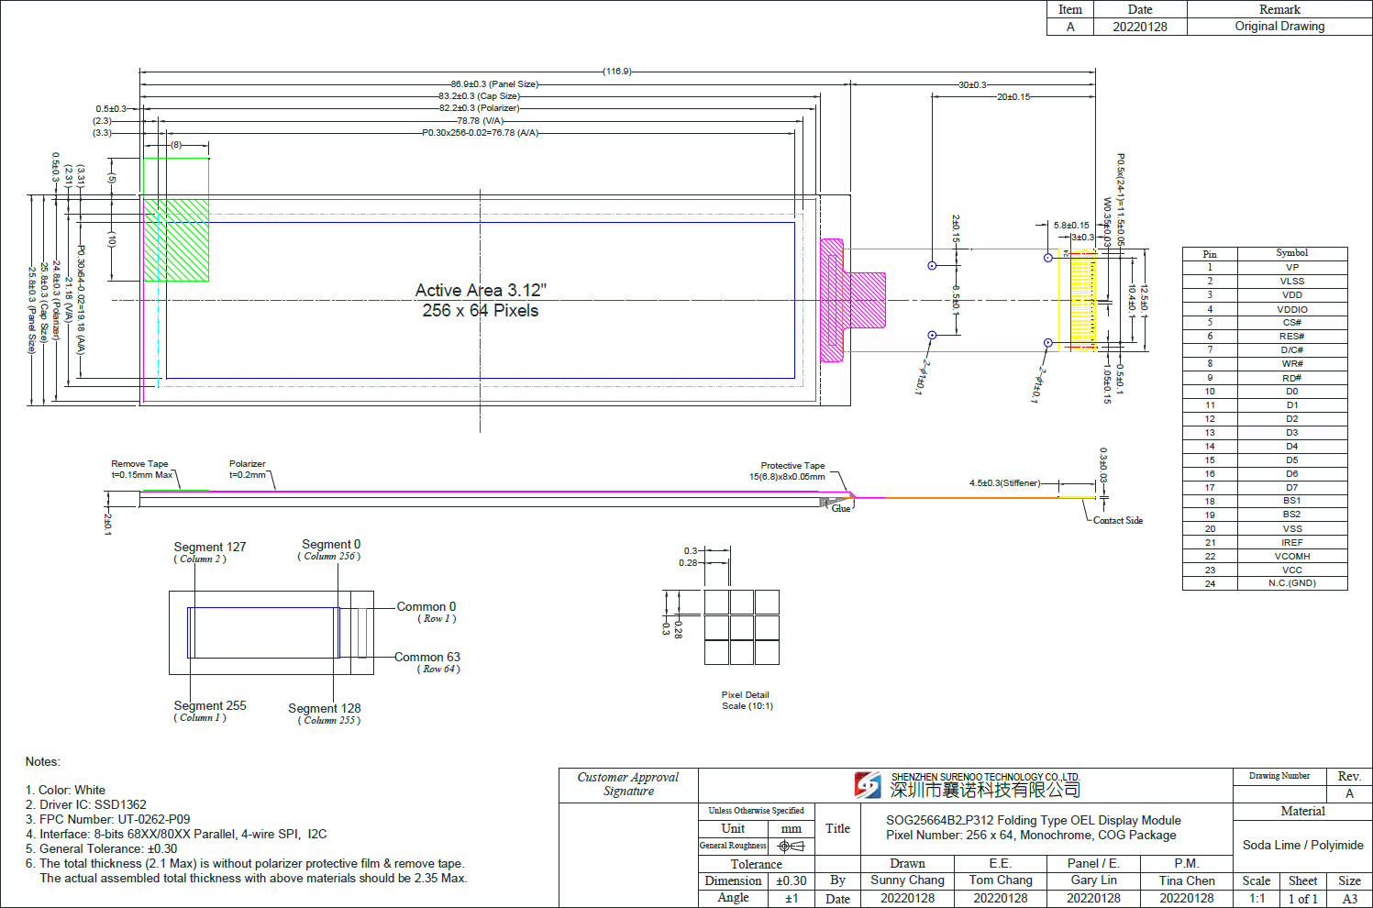1373x908 pixels.
Task: Click the "Sunny Chang" drawn-by name
Action: point(907,880)
